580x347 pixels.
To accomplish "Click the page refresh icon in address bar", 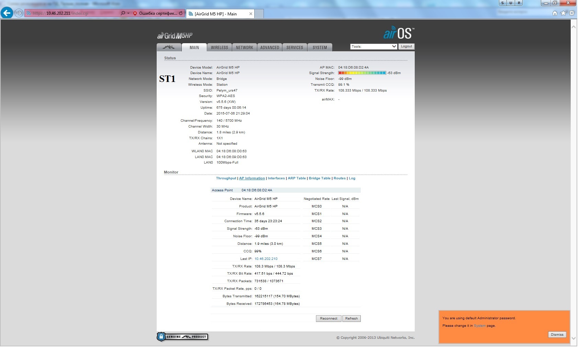I will 181,13.
